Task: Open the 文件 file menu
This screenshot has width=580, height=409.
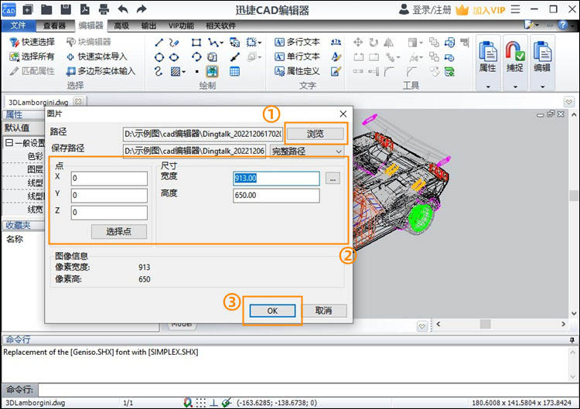Action: (18, 26)
